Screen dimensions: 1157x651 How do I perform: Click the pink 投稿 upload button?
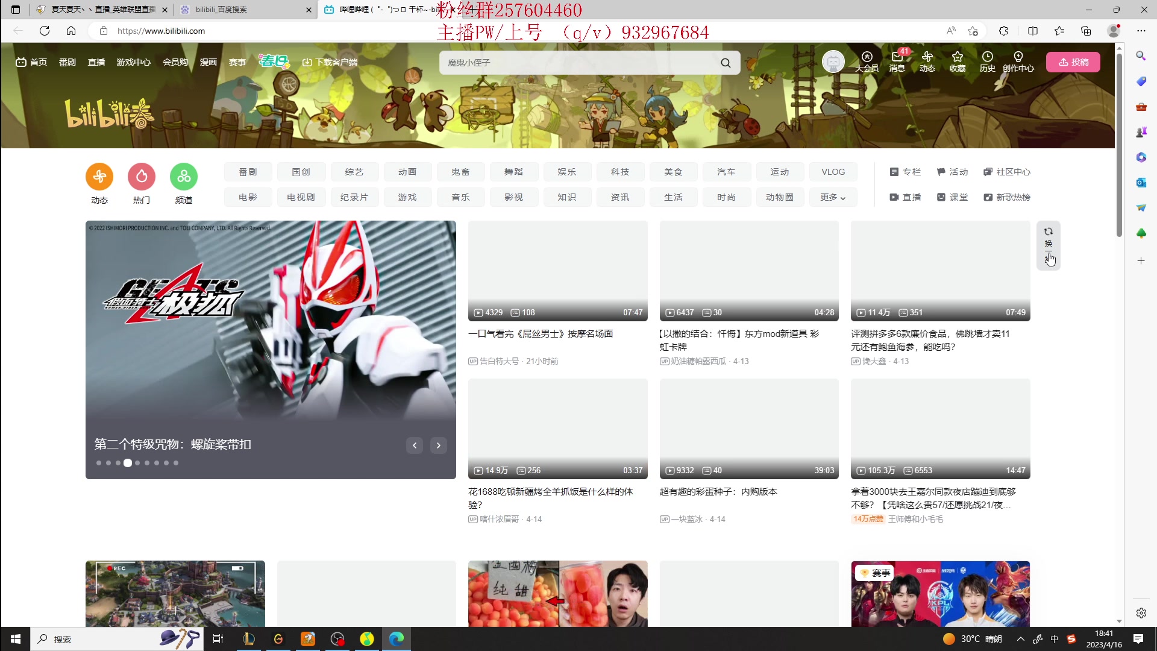tap(1073, 62)
